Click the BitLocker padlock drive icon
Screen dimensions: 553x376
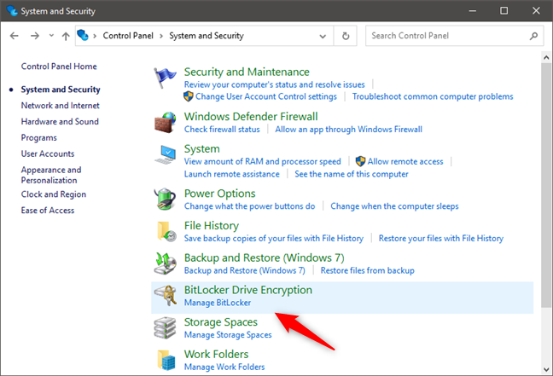click(x=166, y=296)
